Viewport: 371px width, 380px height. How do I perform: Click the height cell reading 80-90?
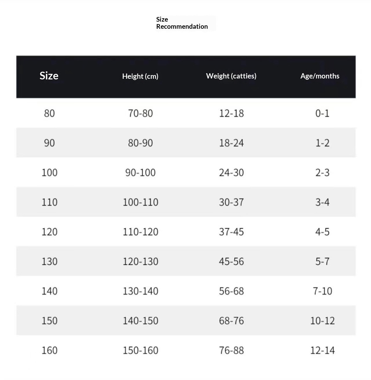(x=140, y=143)
